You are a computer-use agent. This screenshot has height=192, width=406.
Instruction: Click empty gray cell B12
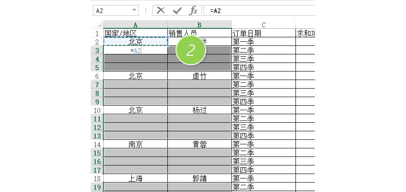(199, 127)
